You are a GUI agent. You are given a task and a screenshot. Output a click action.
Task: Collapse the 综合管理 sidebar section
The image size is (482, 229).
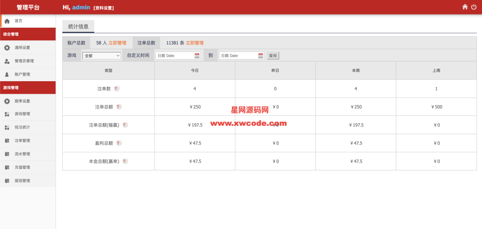pyautogui.click(x=28, y=34)
